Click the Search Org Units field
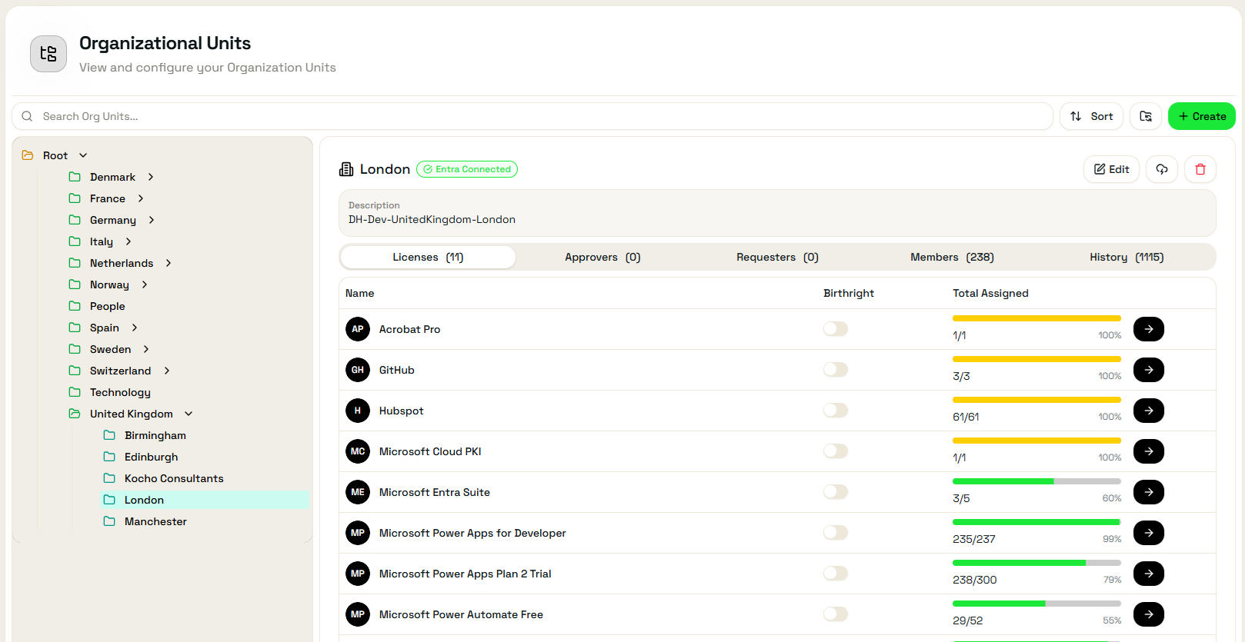 (532, 116)
